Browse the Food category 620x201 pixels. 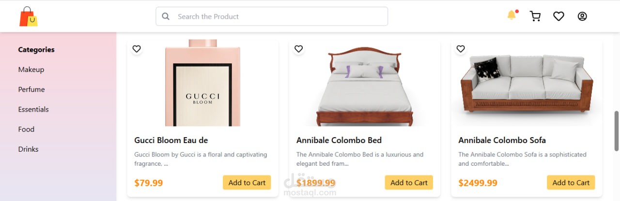[26, 129]
